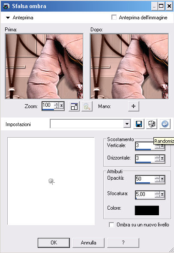Click the Sfalsa ombra title bar app icon
Image resolution: width=174 pixels, height=253 pixels.
pyautogui.click(x=6, y=6)
